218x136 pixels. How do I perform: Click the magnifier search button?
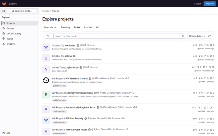(183, 36)
